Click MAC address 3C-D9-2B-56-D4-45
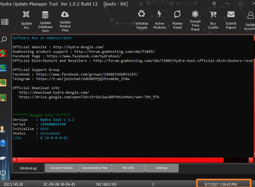 coord(59,184)
